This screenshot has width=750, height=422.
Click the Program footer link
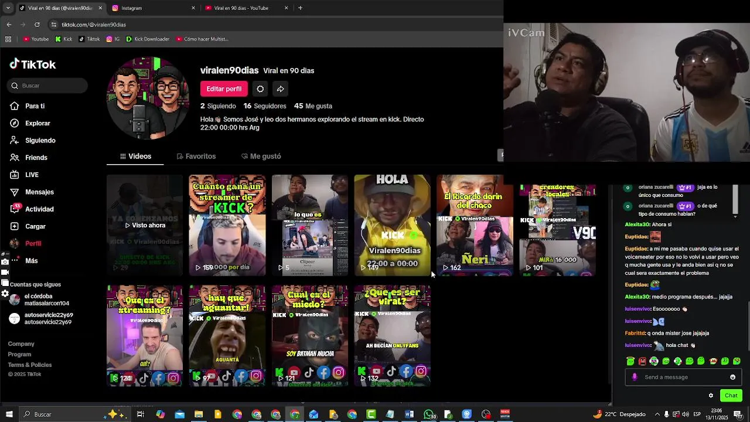[x=19, y=355]
